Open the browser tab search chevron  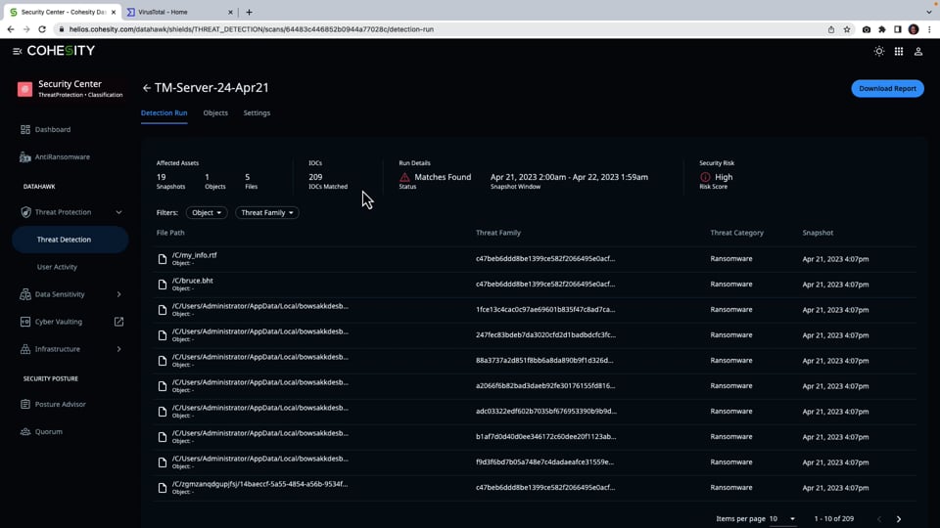(928, 12)
